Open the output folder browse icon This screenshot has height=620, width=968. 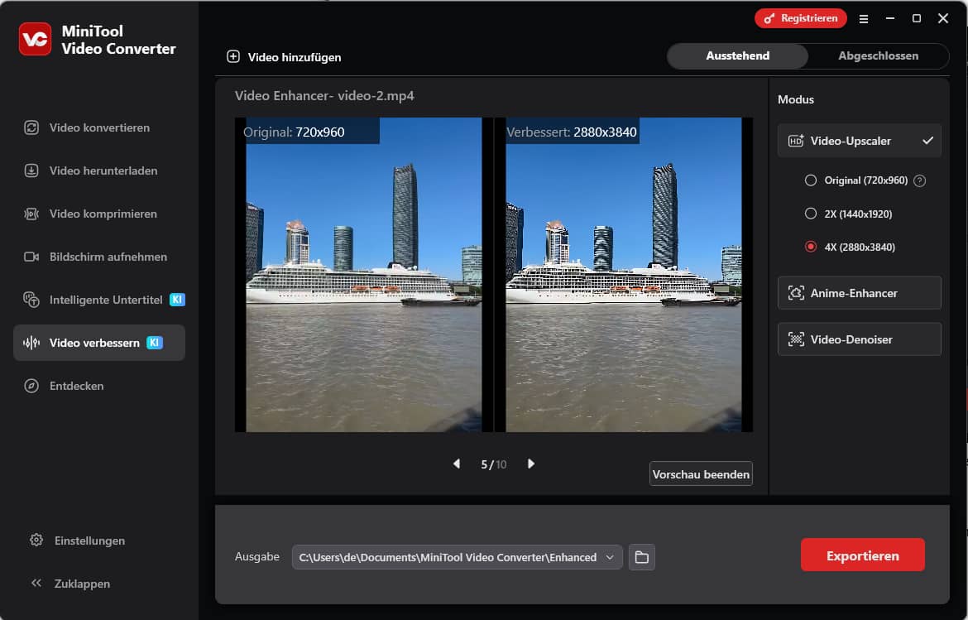642,557
